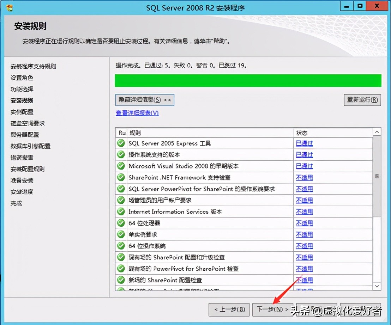Open 已通过 status link for 操作系统支持的版本
The image size is (391, 325).
(304, 155)
